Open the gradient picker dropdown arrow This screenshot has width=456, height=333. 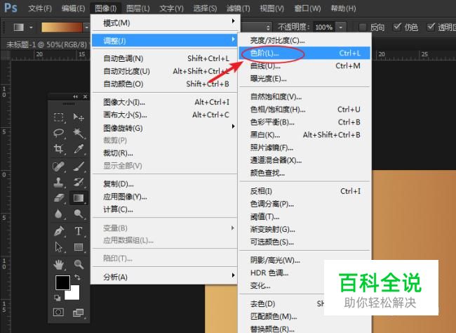coord(86,27)
